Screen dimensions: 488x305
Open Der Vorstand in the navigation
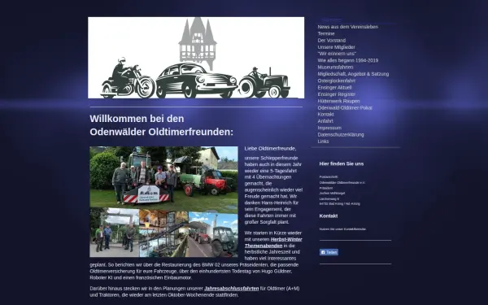[x=332, y=41]
